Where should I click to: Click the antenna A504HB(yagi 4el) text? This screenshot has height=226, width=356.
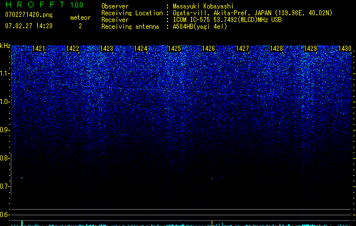pos(200,27)
